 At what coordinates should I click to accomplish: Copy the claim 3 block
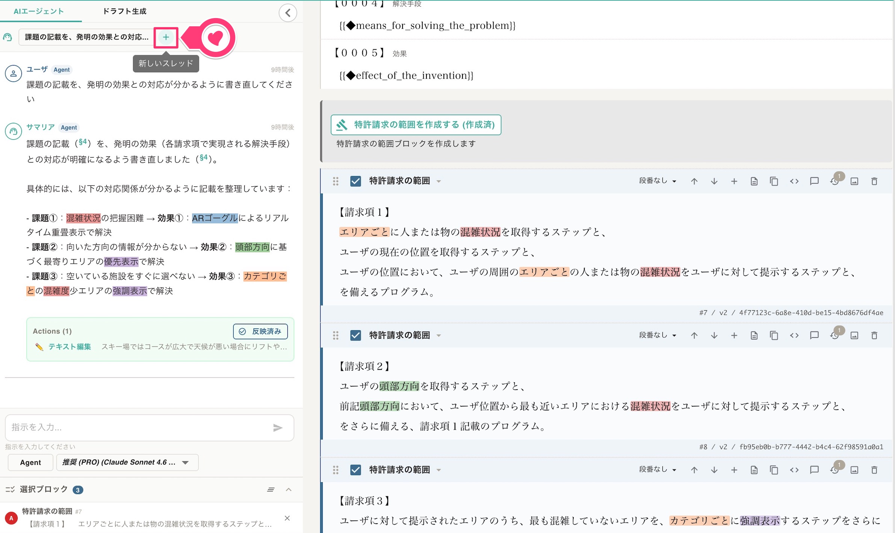(x=774, y=470)
